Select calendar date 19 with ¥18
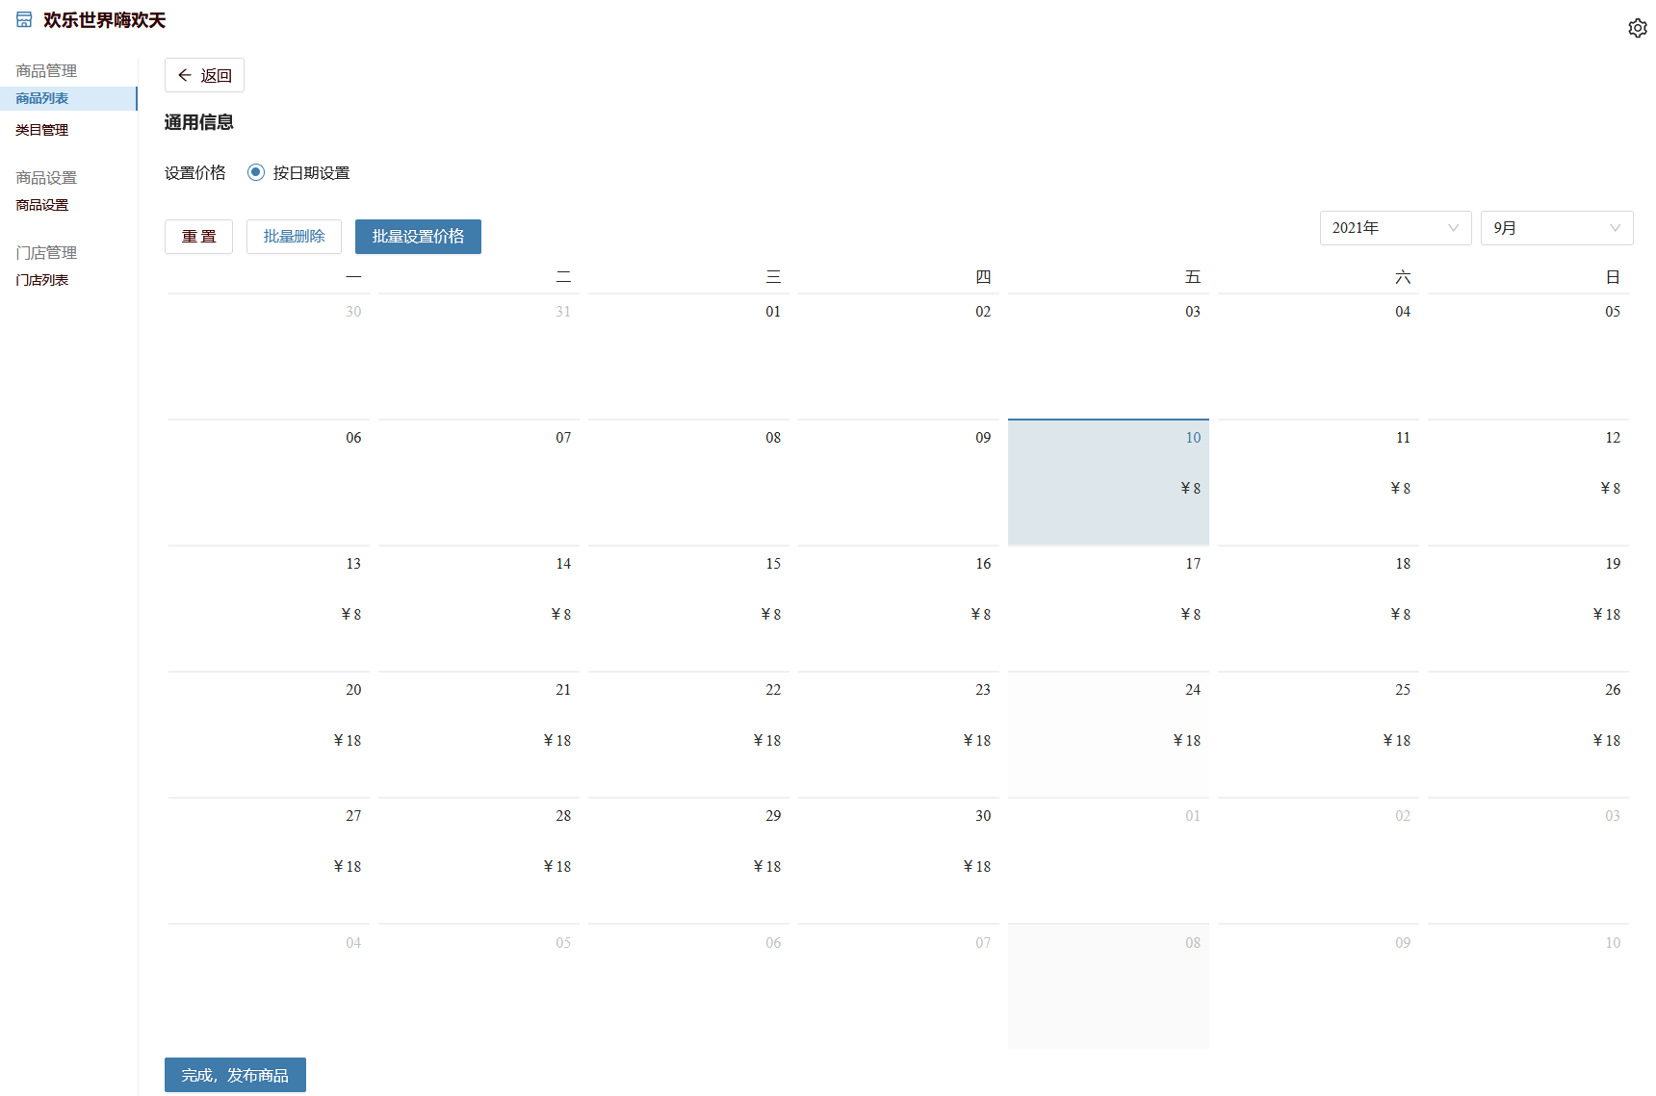 coord(1528,608)
